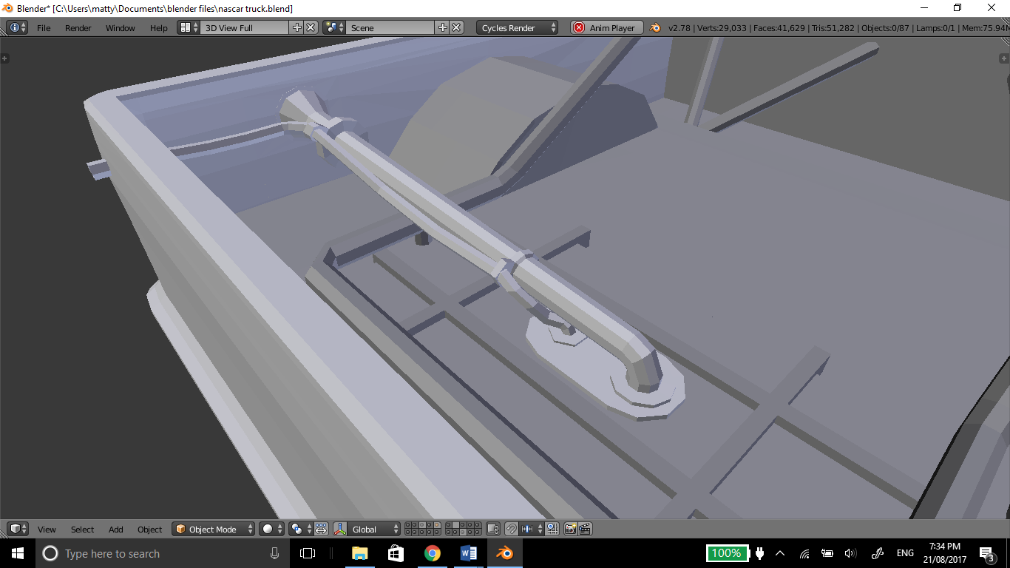1010x568 pixels.
Task: Click the Scene name field
Action: tap(390, 28)
